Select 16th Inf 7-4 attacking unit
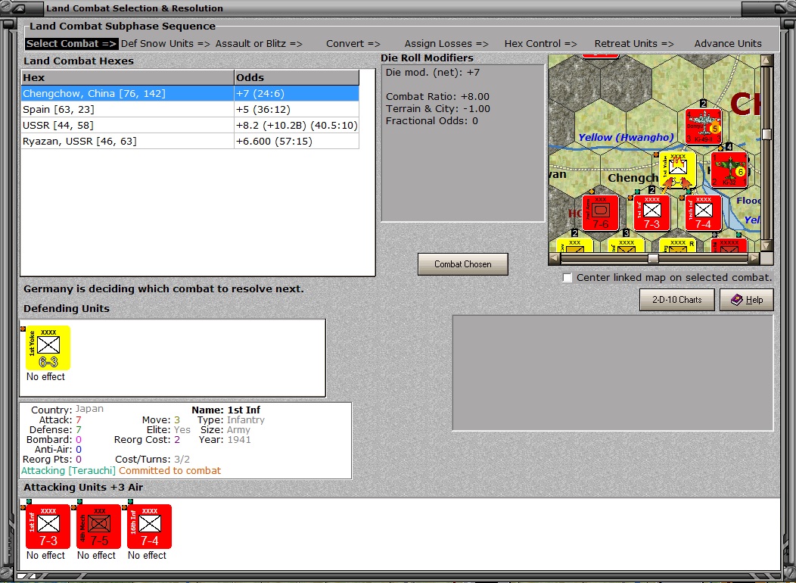 (149, 527)
